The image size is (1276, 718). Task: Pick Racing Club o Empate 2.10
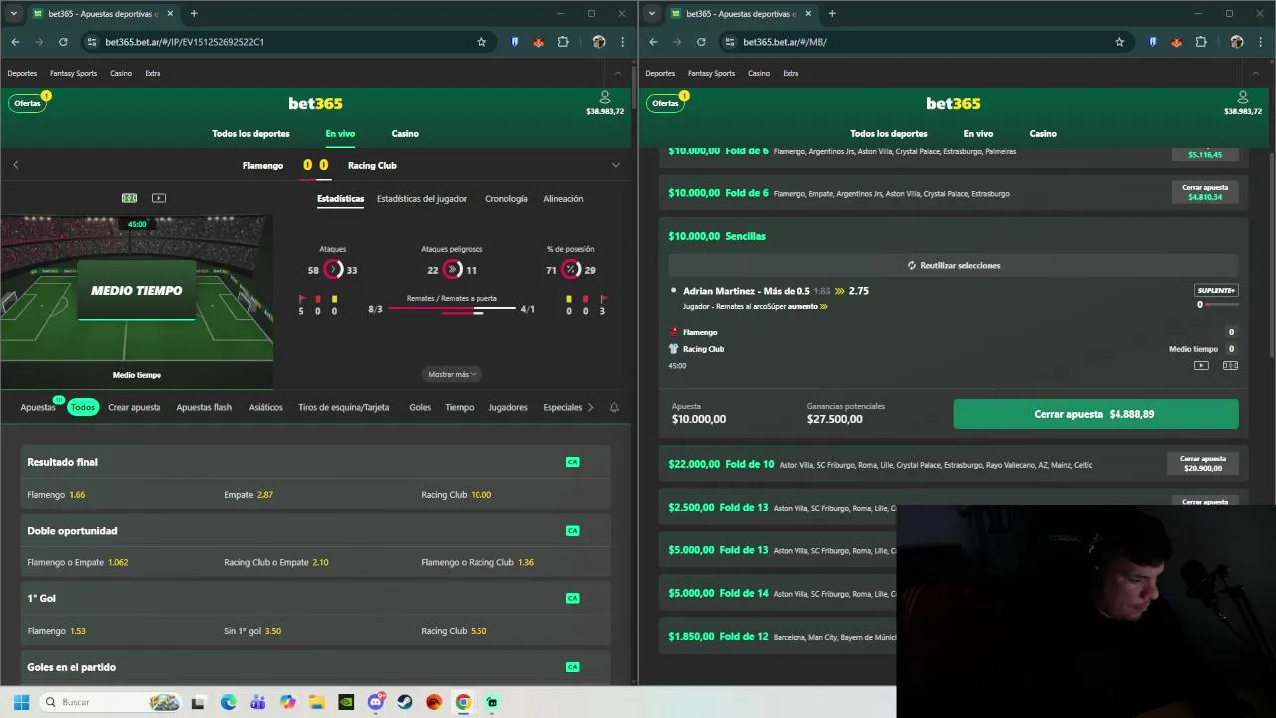[x=276, y=562]
